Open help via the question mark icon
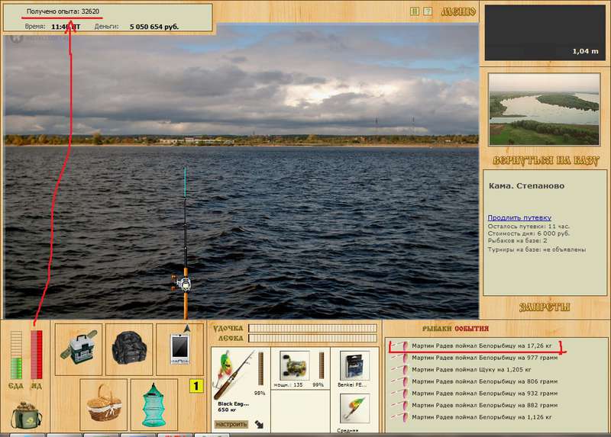 pos(428,11)
